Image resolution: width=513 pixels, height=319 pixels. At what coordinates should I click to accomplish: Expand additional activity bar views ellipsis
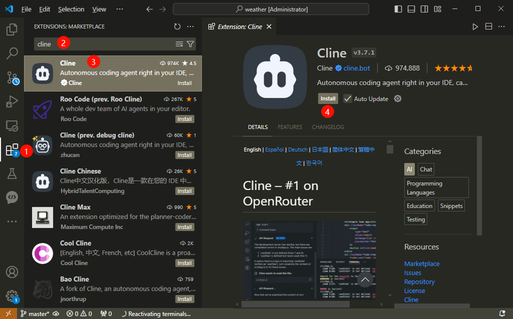(12, 222)
